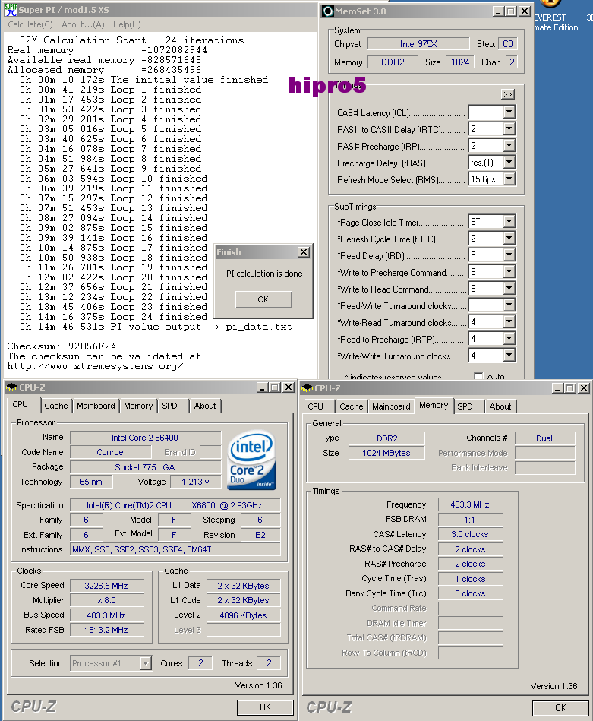This screenshot has width=593, height=721.
Task: Switch to Mainboard tab in left CPU-Z
Action: tap(96, 406)
